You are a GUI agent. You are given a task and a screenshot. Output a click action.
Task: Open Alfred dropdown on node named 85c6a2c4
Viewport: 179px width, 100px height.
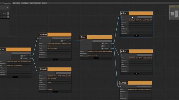point(124,83)
